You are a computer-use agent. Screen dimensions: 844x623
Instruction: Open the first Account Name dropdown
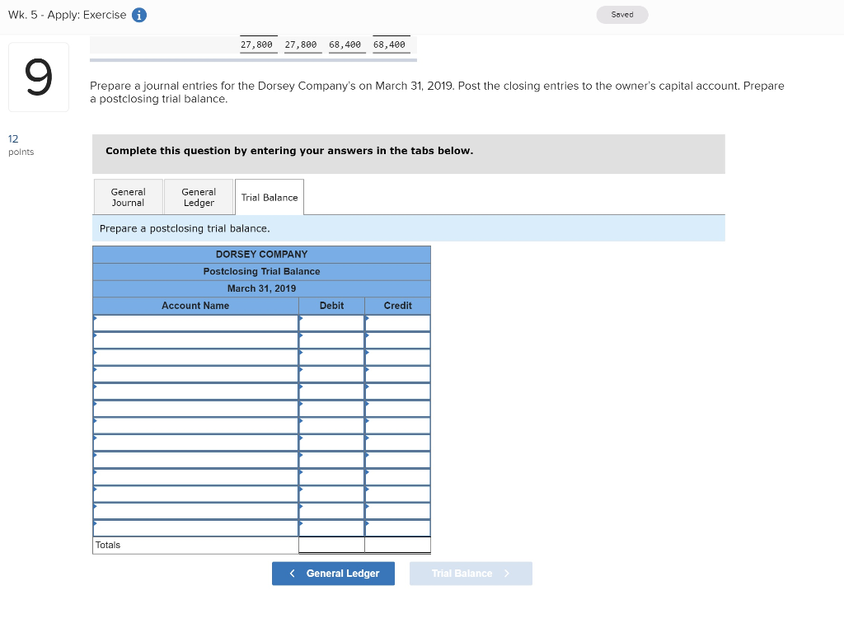pyautogui.click(x=195, y=322)
